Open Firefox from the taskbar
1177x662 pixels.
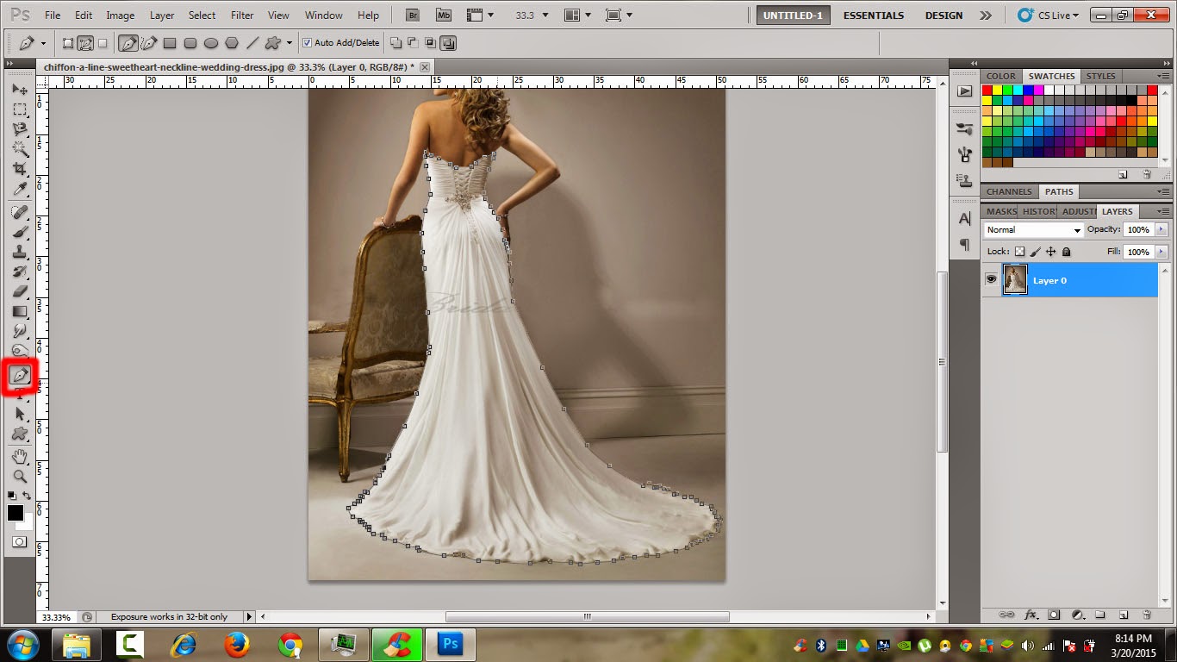click(x=236, y=644)
